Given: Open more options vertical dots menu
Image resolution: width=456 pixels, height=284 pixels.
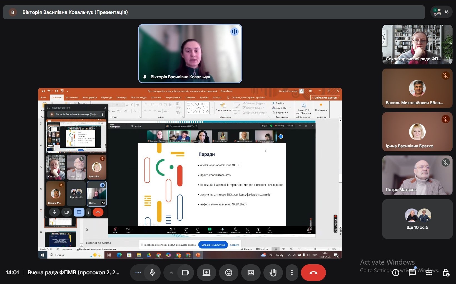Looking at the screenshot, I should pos(291,273).
